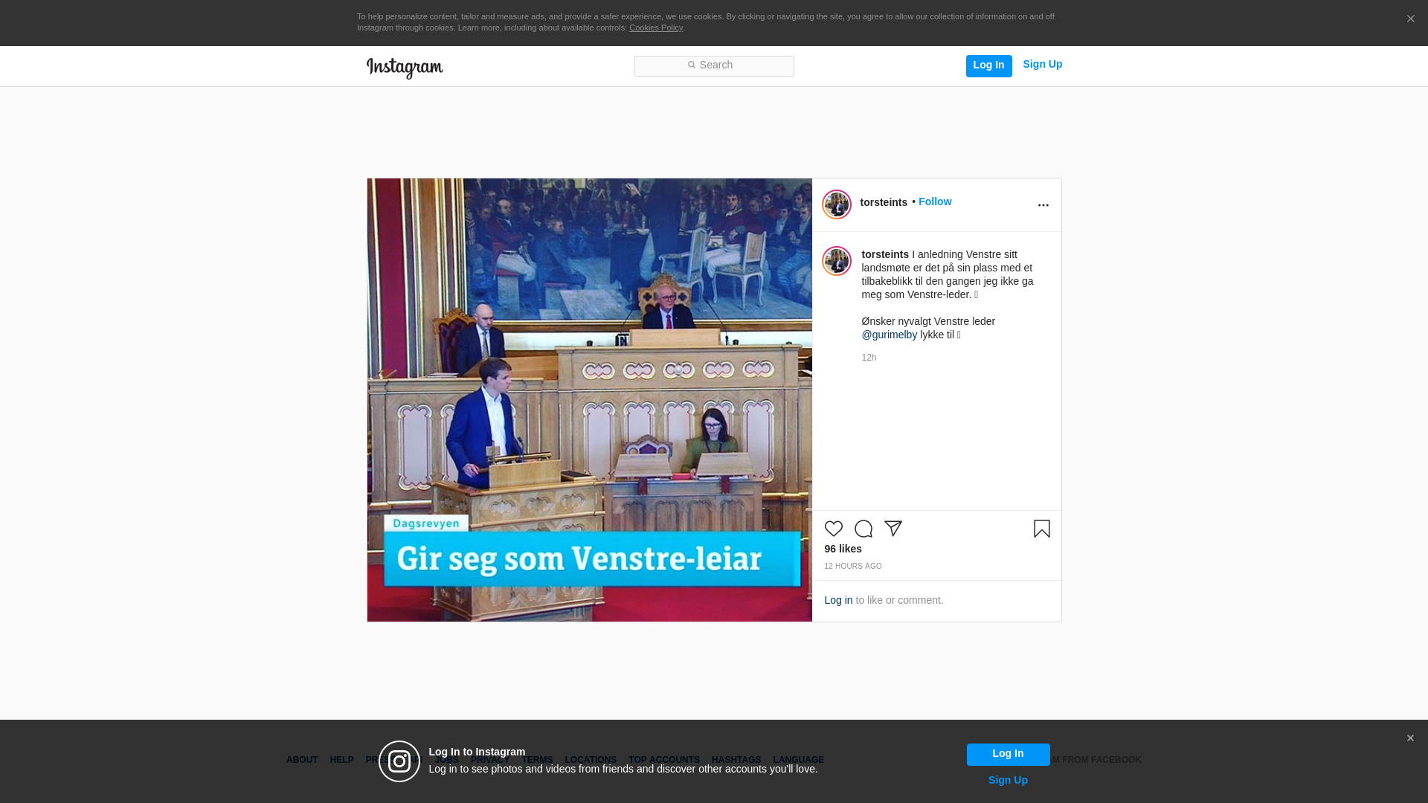Click the Log In button in header
The image size is (1428, 803).
coord(988,65)
